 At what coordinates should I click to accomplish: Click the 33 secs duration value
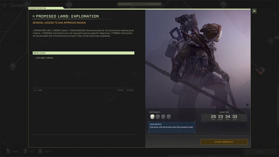235,117
